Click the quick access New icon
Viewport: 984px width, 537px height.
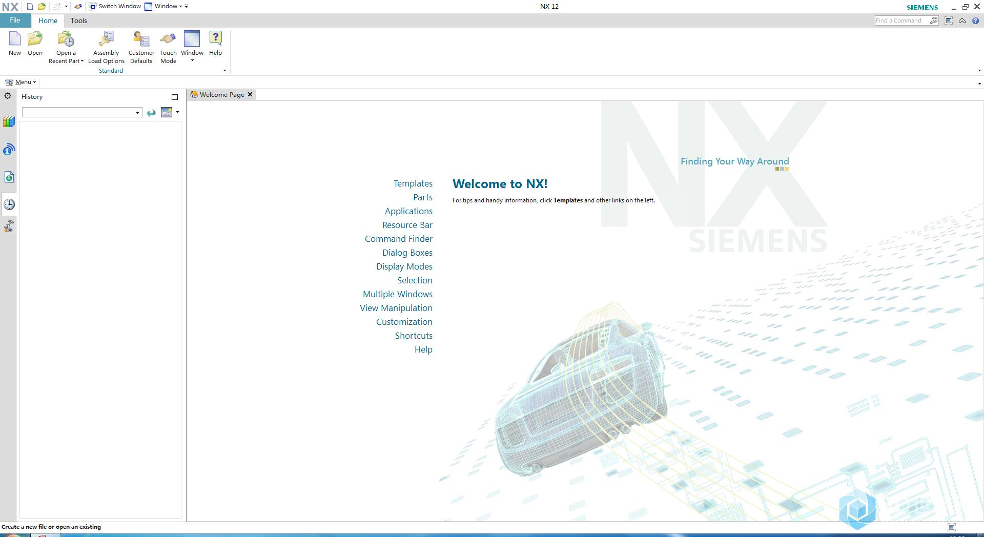point(30,7)
